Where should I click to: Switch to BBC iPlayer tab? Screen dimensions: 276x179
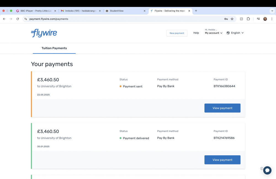[x=36, y=11]
